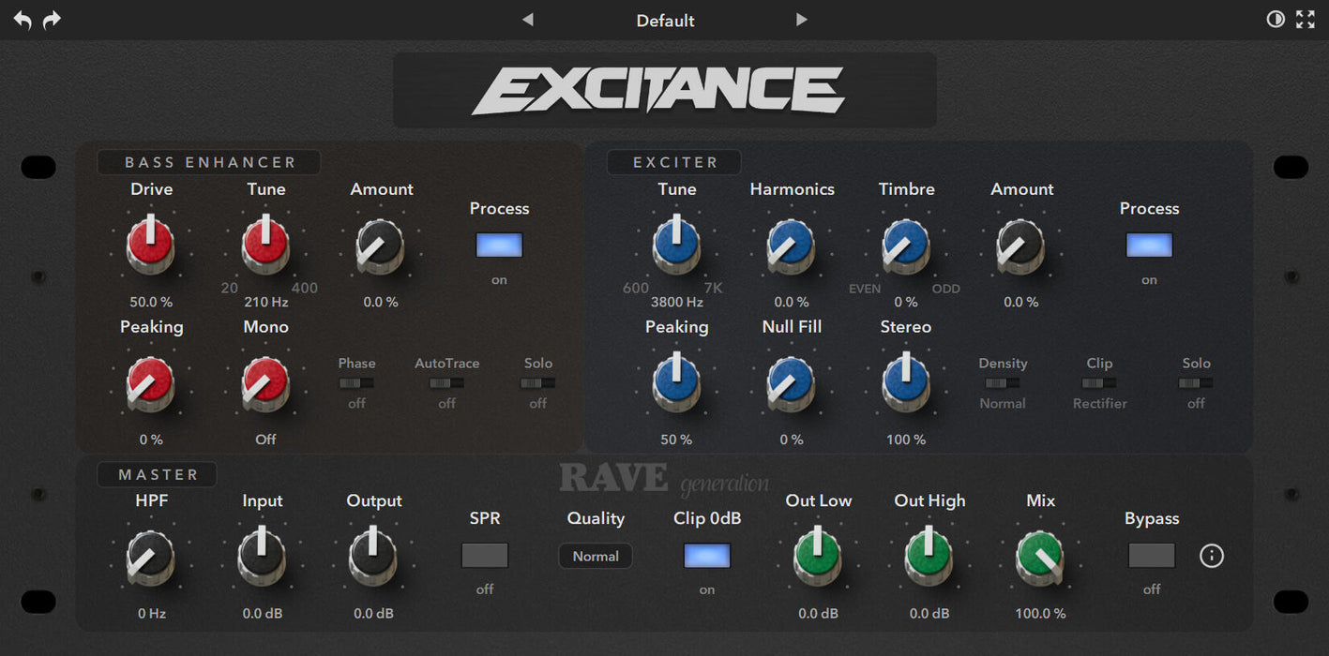Open the info icon next to Bypass
This screenshot has height=656, width=1329.
(1212, 556)
